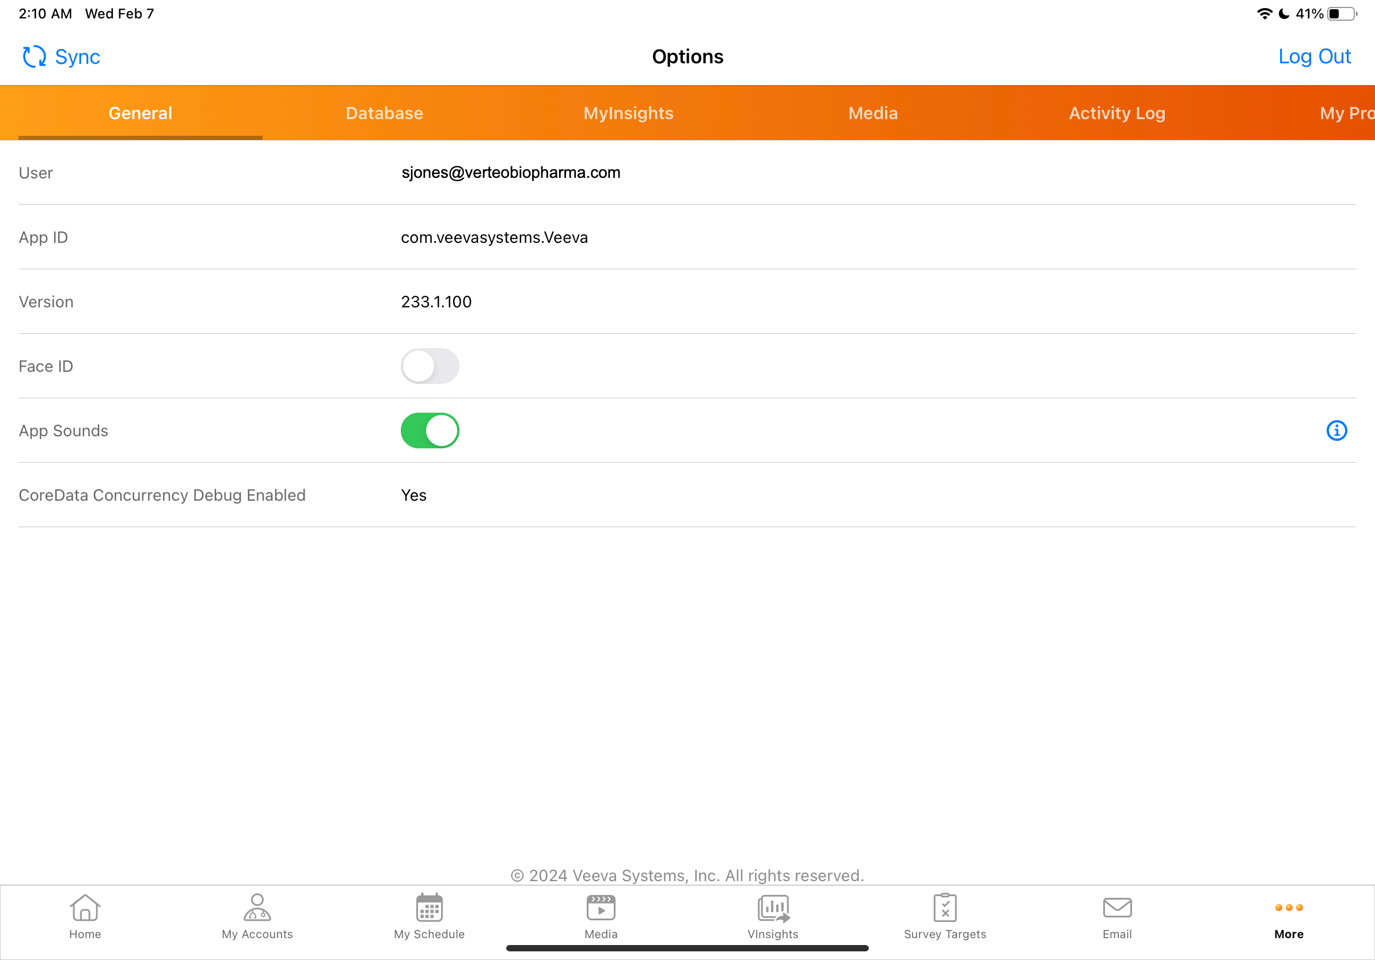This screenshot has width=1375, height=960.
Task: Show App Sounds info icon details
Action: (x=1336, y=431)
